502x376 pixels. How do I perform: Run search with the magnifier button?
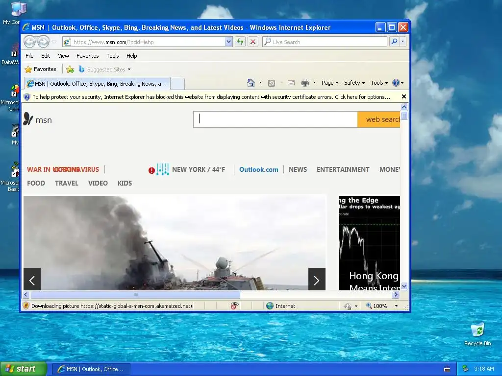pyautogui.click(x=395, y=42)
